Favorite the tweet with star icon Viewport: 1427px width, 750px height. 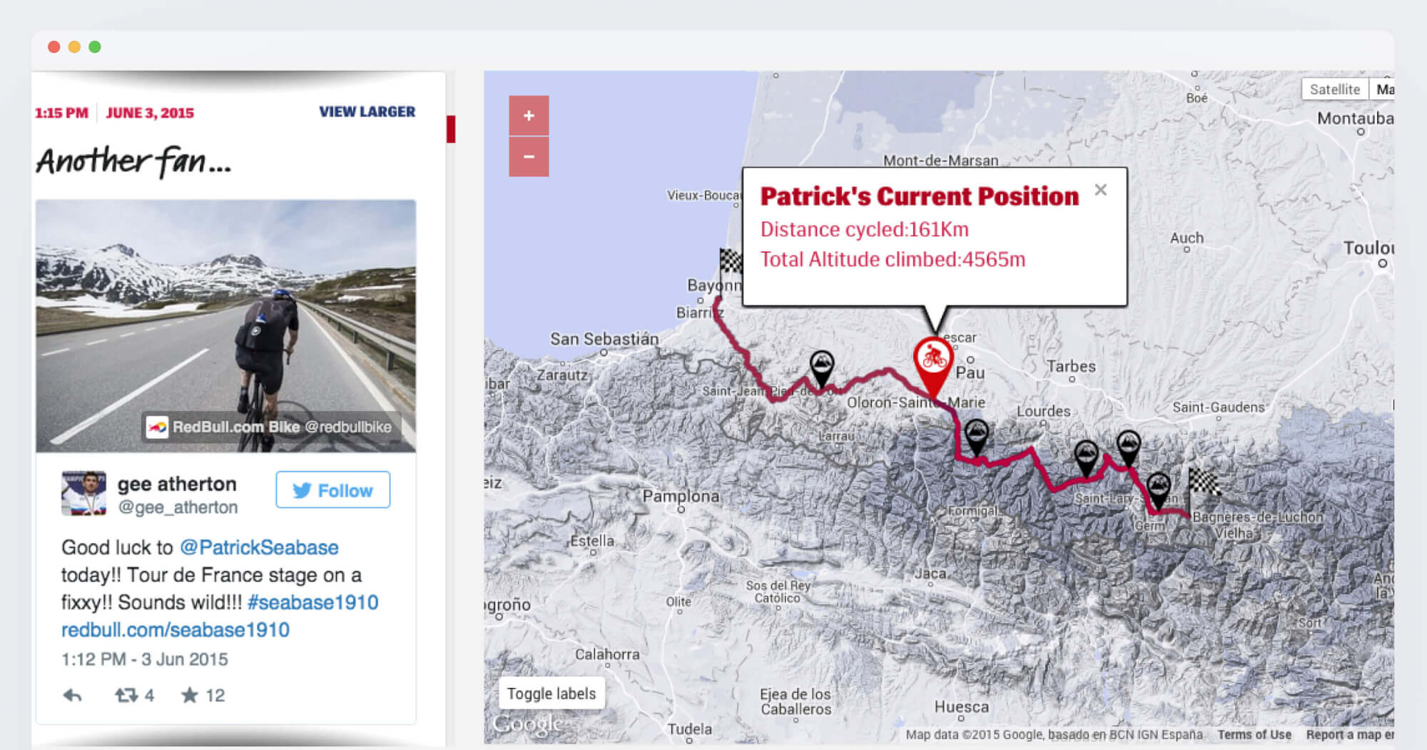click(x=189, y=695)
